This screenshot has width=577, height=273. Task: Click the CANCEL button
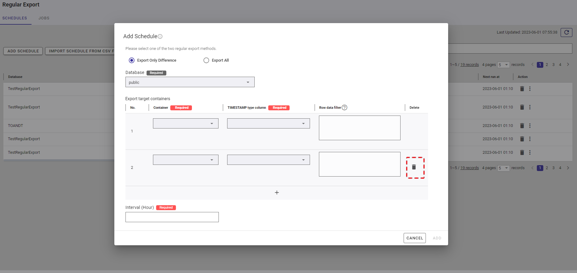[414, 238]
